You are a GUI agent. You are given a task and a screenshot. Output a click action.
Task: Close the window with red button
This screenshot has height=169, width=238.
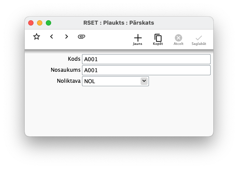31,23
